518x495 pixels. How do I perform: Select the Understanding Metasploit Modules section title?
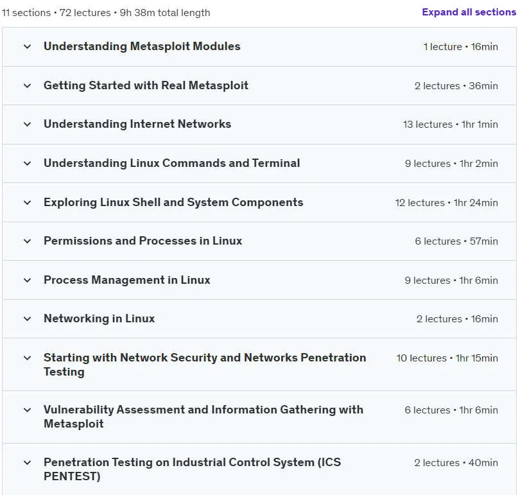point(142,46)
